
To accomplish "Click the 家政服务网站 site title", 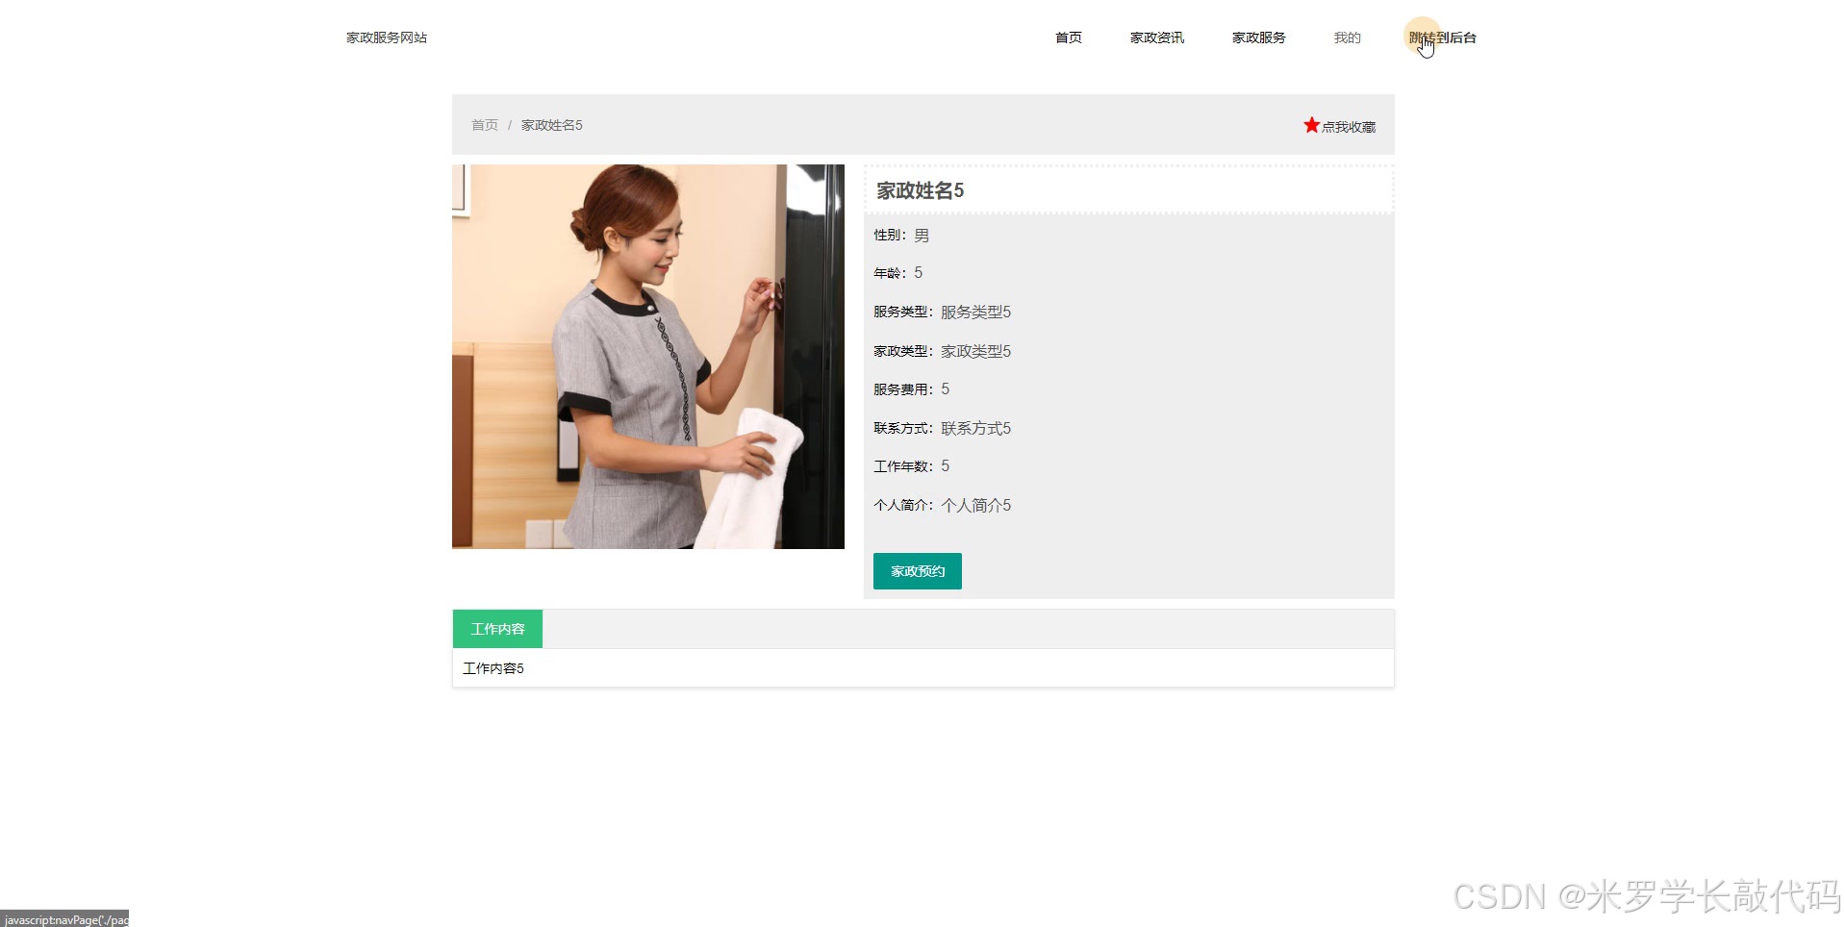I will (386, 38).
